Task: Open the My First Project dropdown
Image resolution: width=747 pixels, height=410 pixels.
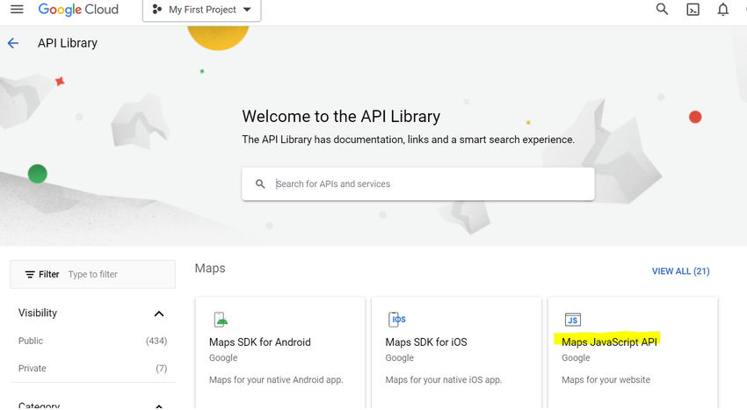Action: [x=201, y=10]
